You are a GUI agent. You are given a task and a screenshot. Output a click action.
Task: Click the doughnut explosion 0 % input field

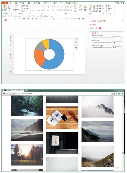coord(117,43)
